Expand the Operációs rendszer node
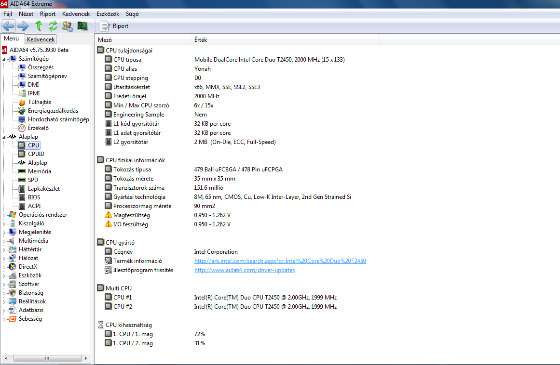This screenshot has width=560, height=365. [4, 215]
